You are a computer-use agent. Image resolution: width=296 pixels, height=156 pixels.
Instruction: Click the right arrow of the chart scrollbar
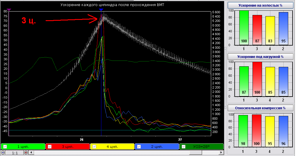point(221,153)
